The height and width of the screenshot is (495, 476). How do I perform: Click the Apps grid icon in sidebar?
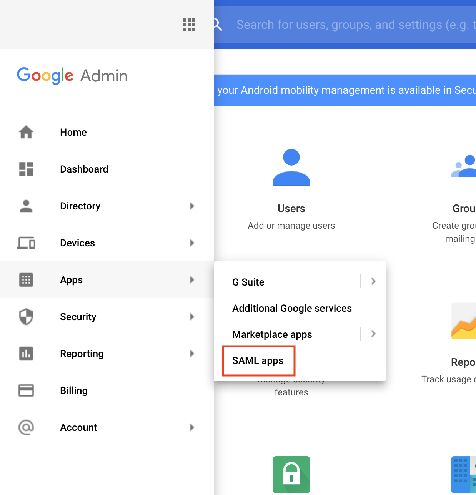[26, 280]
